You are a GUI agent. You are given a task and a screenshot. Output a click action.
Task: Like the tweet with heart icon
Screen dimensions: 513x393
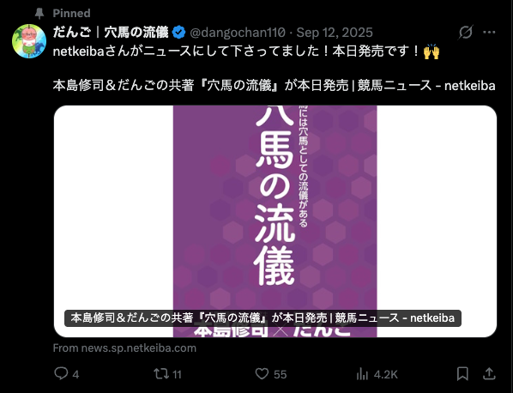[x=262, y=374]
